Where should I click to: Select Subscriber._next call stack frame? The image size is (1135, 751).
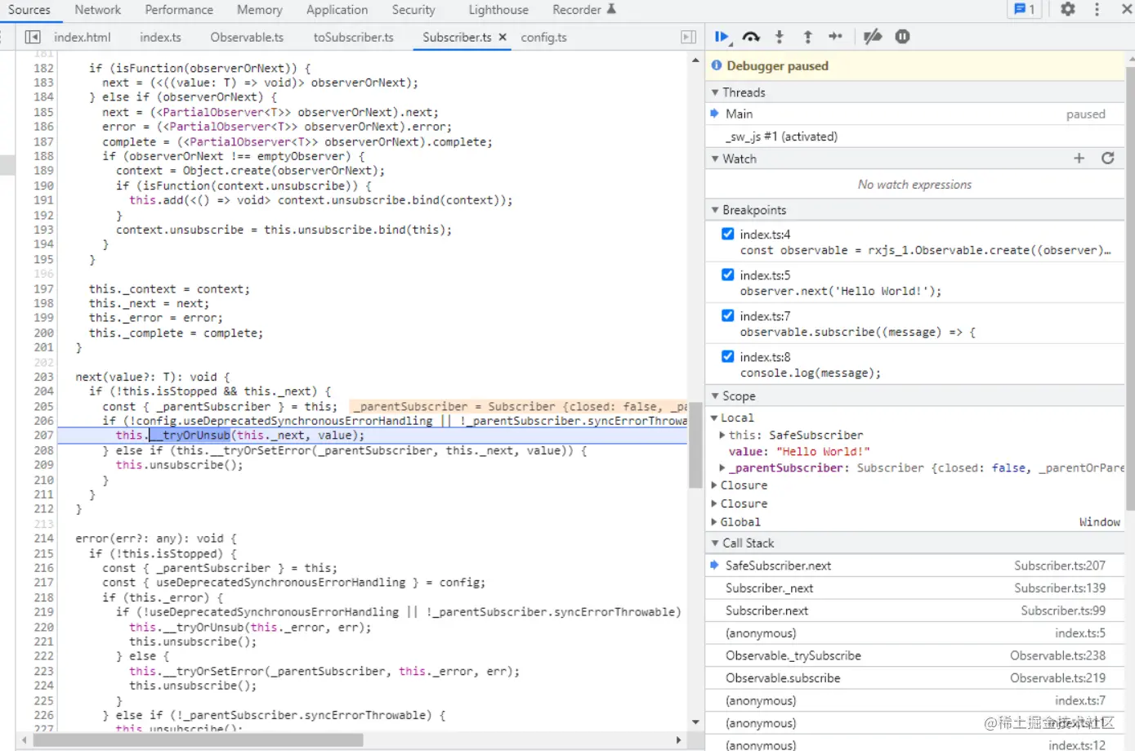pyautogui.click(x=769, y=588)
